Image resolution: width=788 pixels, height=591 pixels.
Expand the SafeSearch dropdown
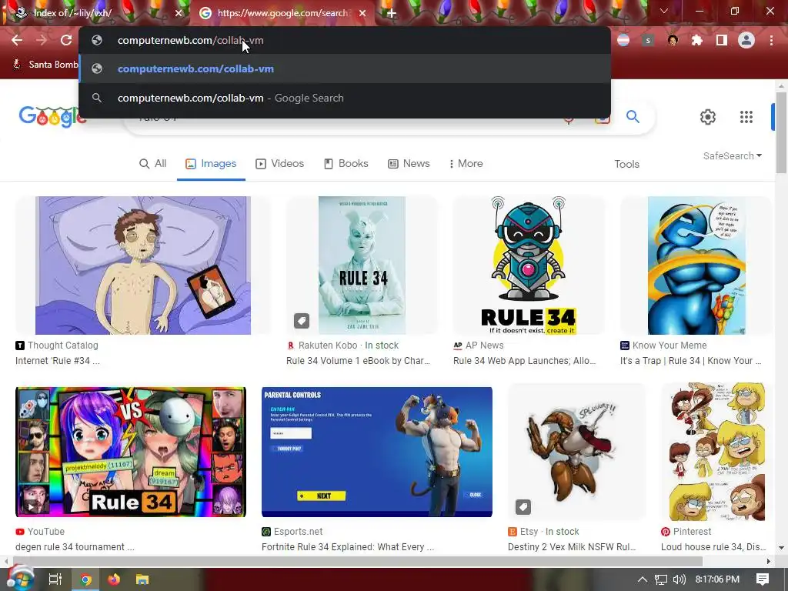tap(733, 155)
